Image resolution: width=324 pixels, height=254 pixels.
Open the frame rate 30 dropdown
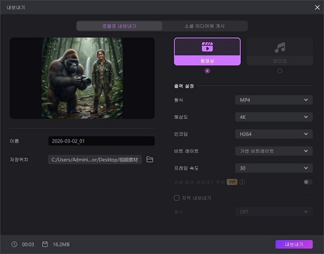tap(274, 168)
